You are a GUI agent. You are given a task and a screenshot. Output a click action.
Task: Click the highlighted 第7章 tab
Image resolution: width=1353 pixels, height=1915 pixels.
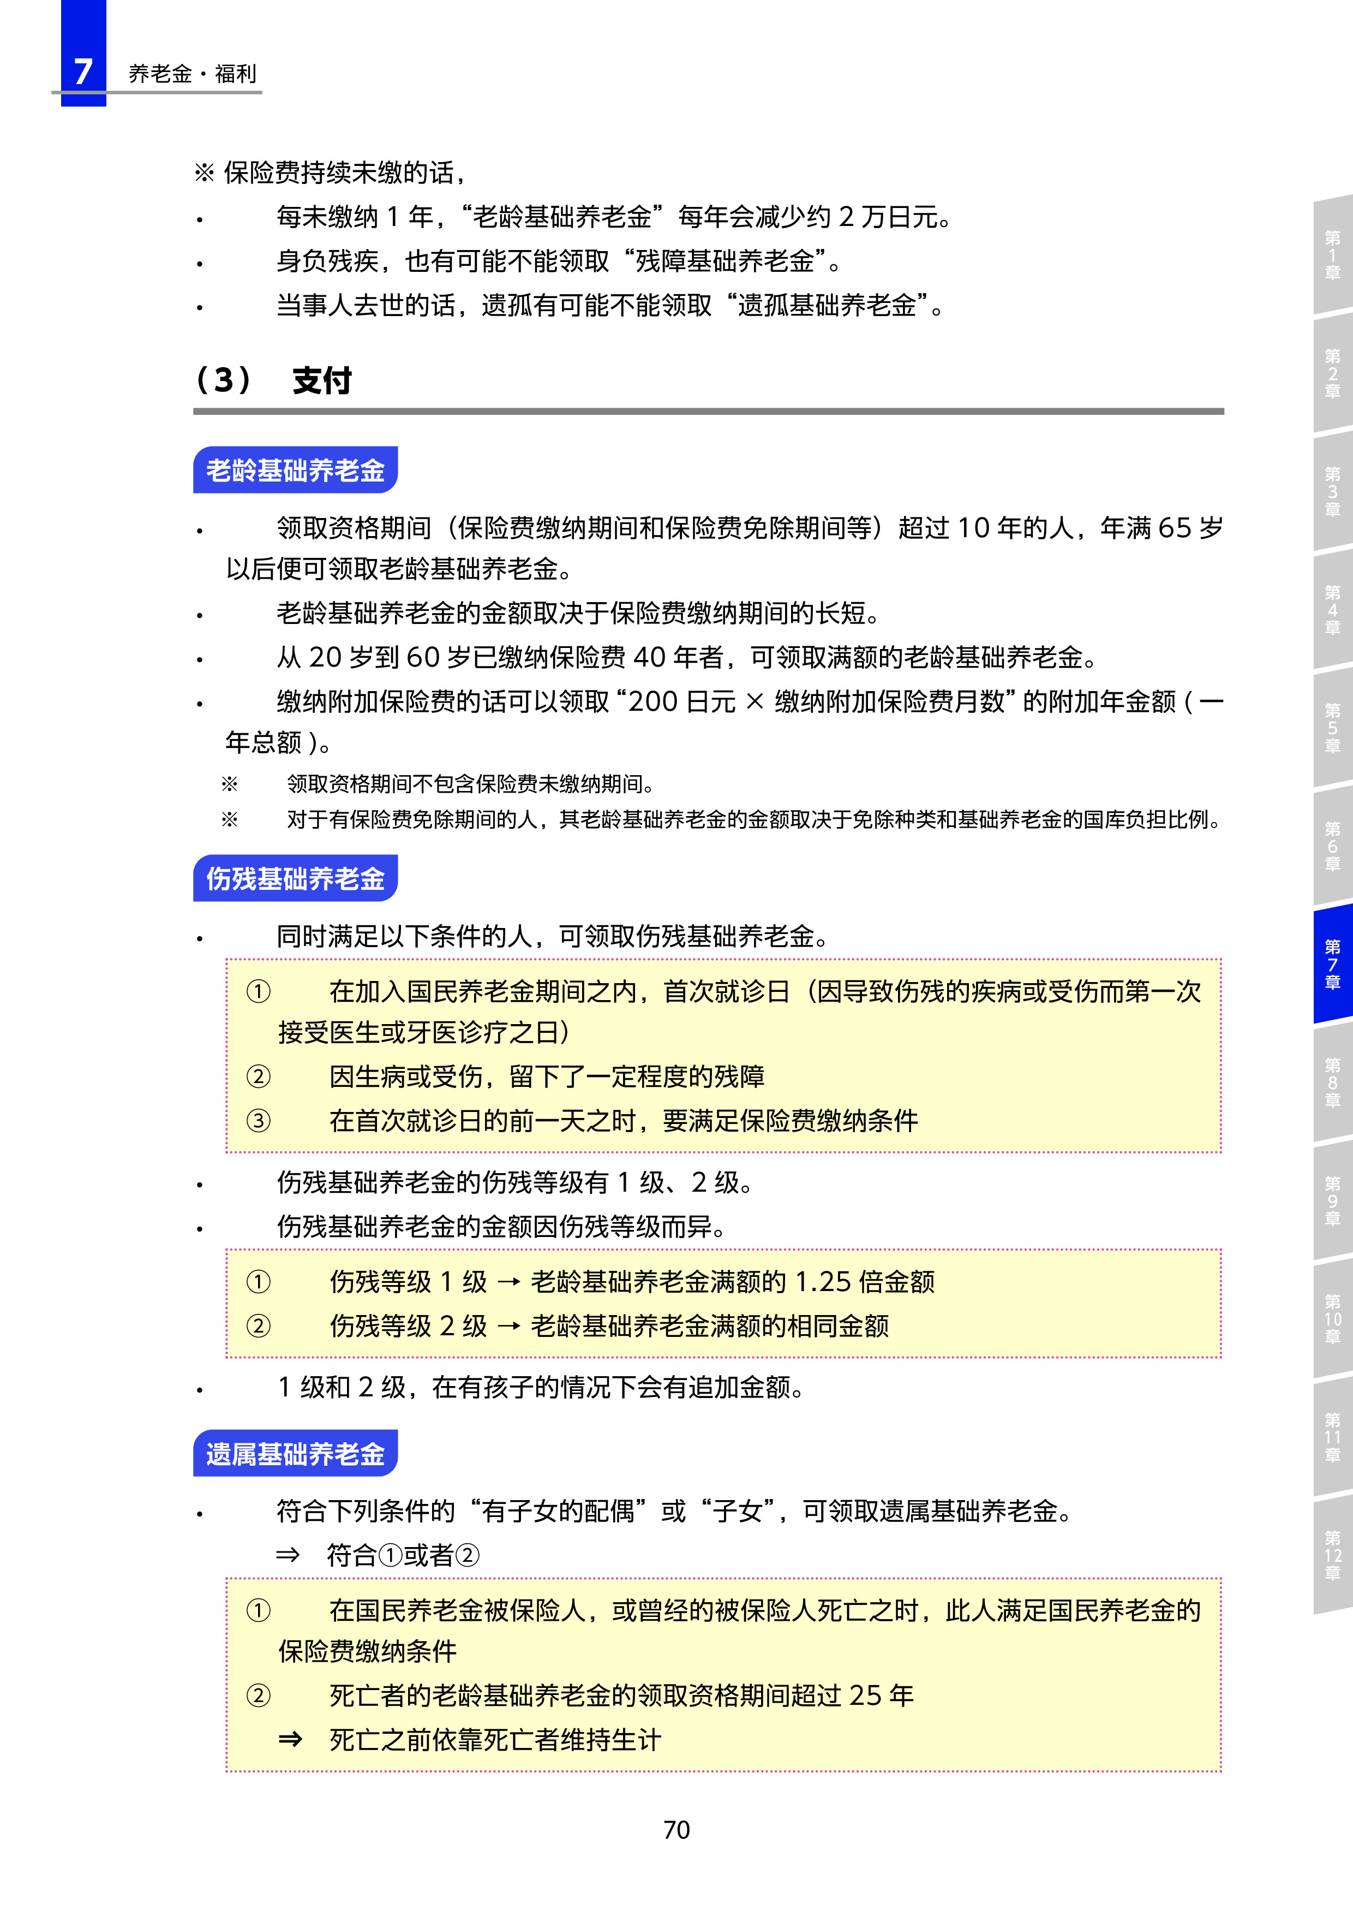(1332, 965)
